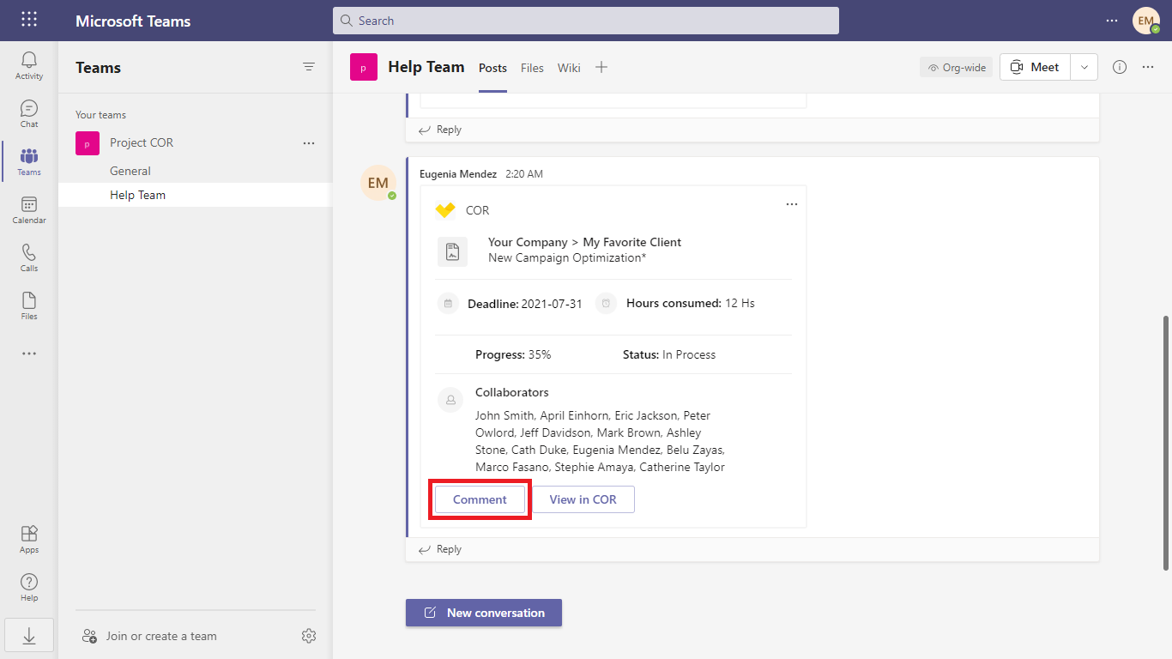Open the Activity feed
The height and width of the screenshot is (659, 1172).
point(29,66)
